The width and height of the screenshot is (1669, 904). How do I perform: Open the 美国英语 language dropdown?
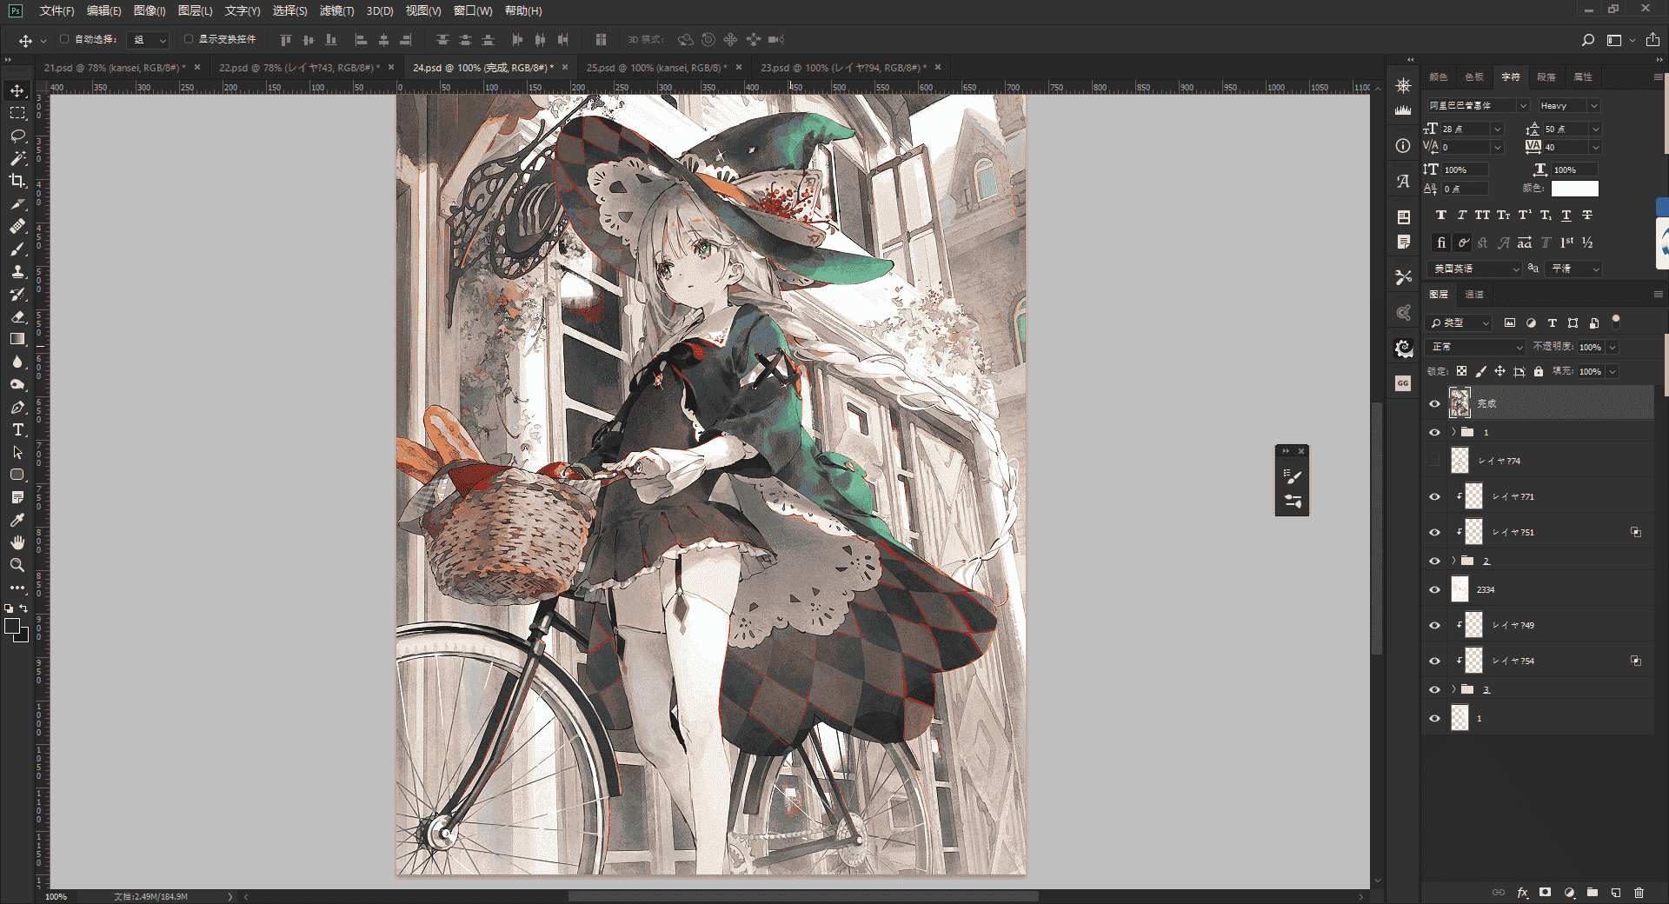coord(1474,269)
